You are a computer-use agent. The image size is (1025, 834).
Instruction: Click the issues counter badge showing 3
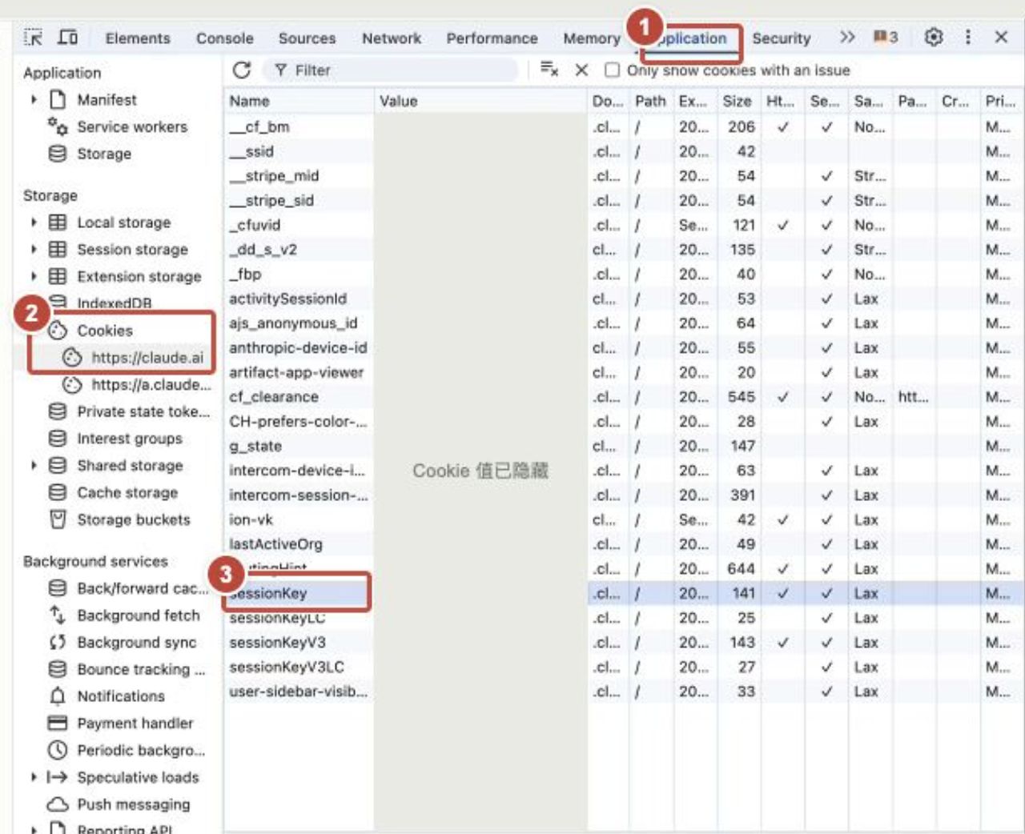pos(885,38)
